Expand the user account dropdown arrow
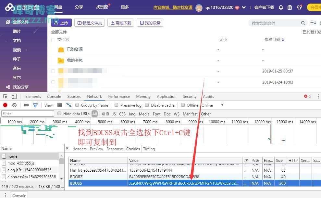321x198 pixels. click(x=244, y=7)
